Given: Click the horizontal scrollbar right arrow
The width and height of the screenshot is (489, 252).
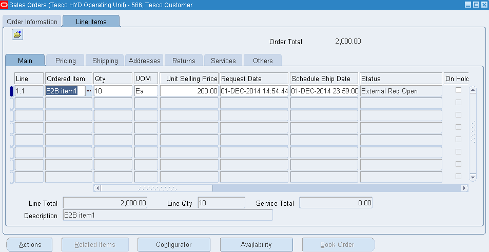Looking at the screenshot, I should point(464,188).
